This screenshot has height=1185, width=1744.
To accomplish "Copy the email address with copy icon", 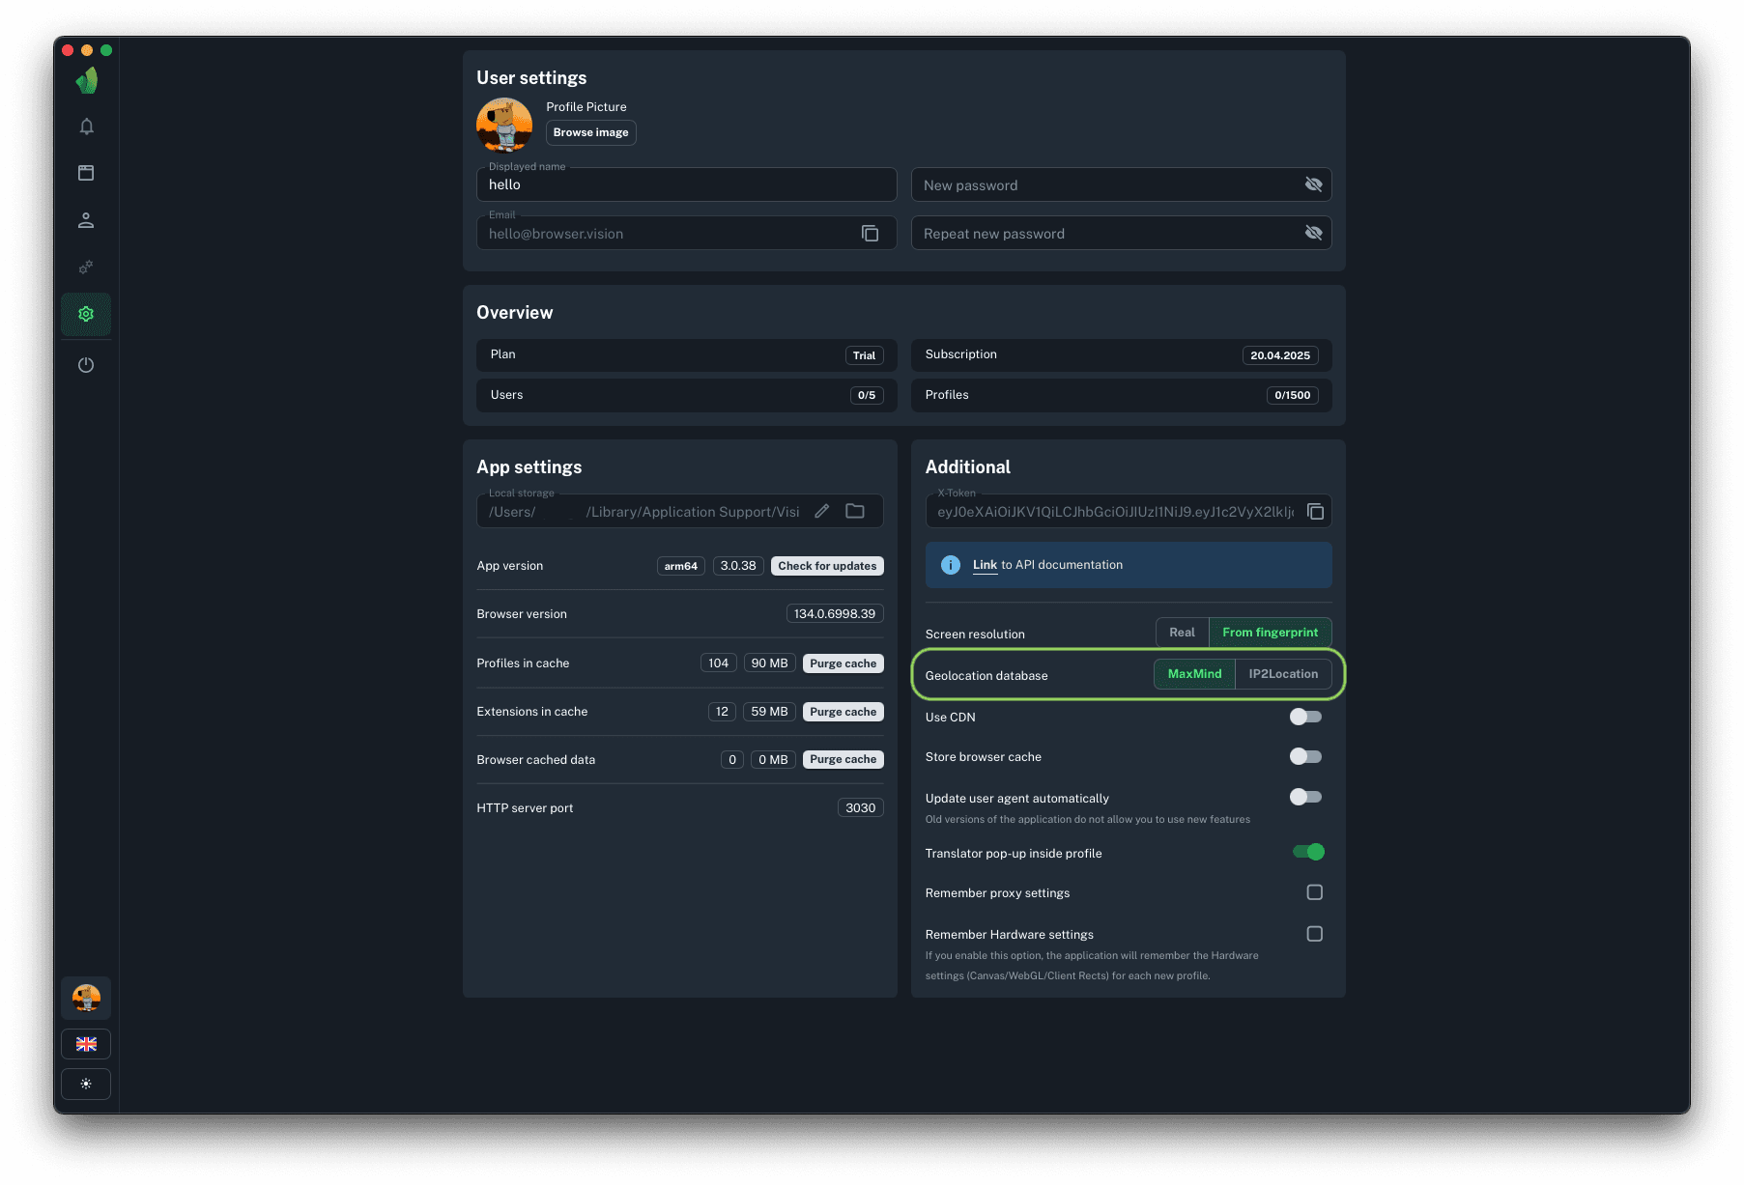I will click(870, 234).
